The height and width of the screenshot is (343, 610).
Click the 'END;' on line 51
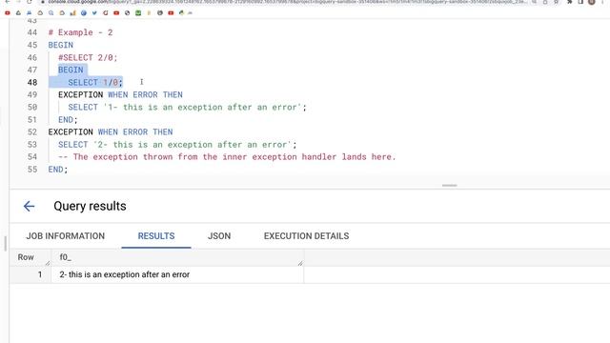(x=68, y=120)
